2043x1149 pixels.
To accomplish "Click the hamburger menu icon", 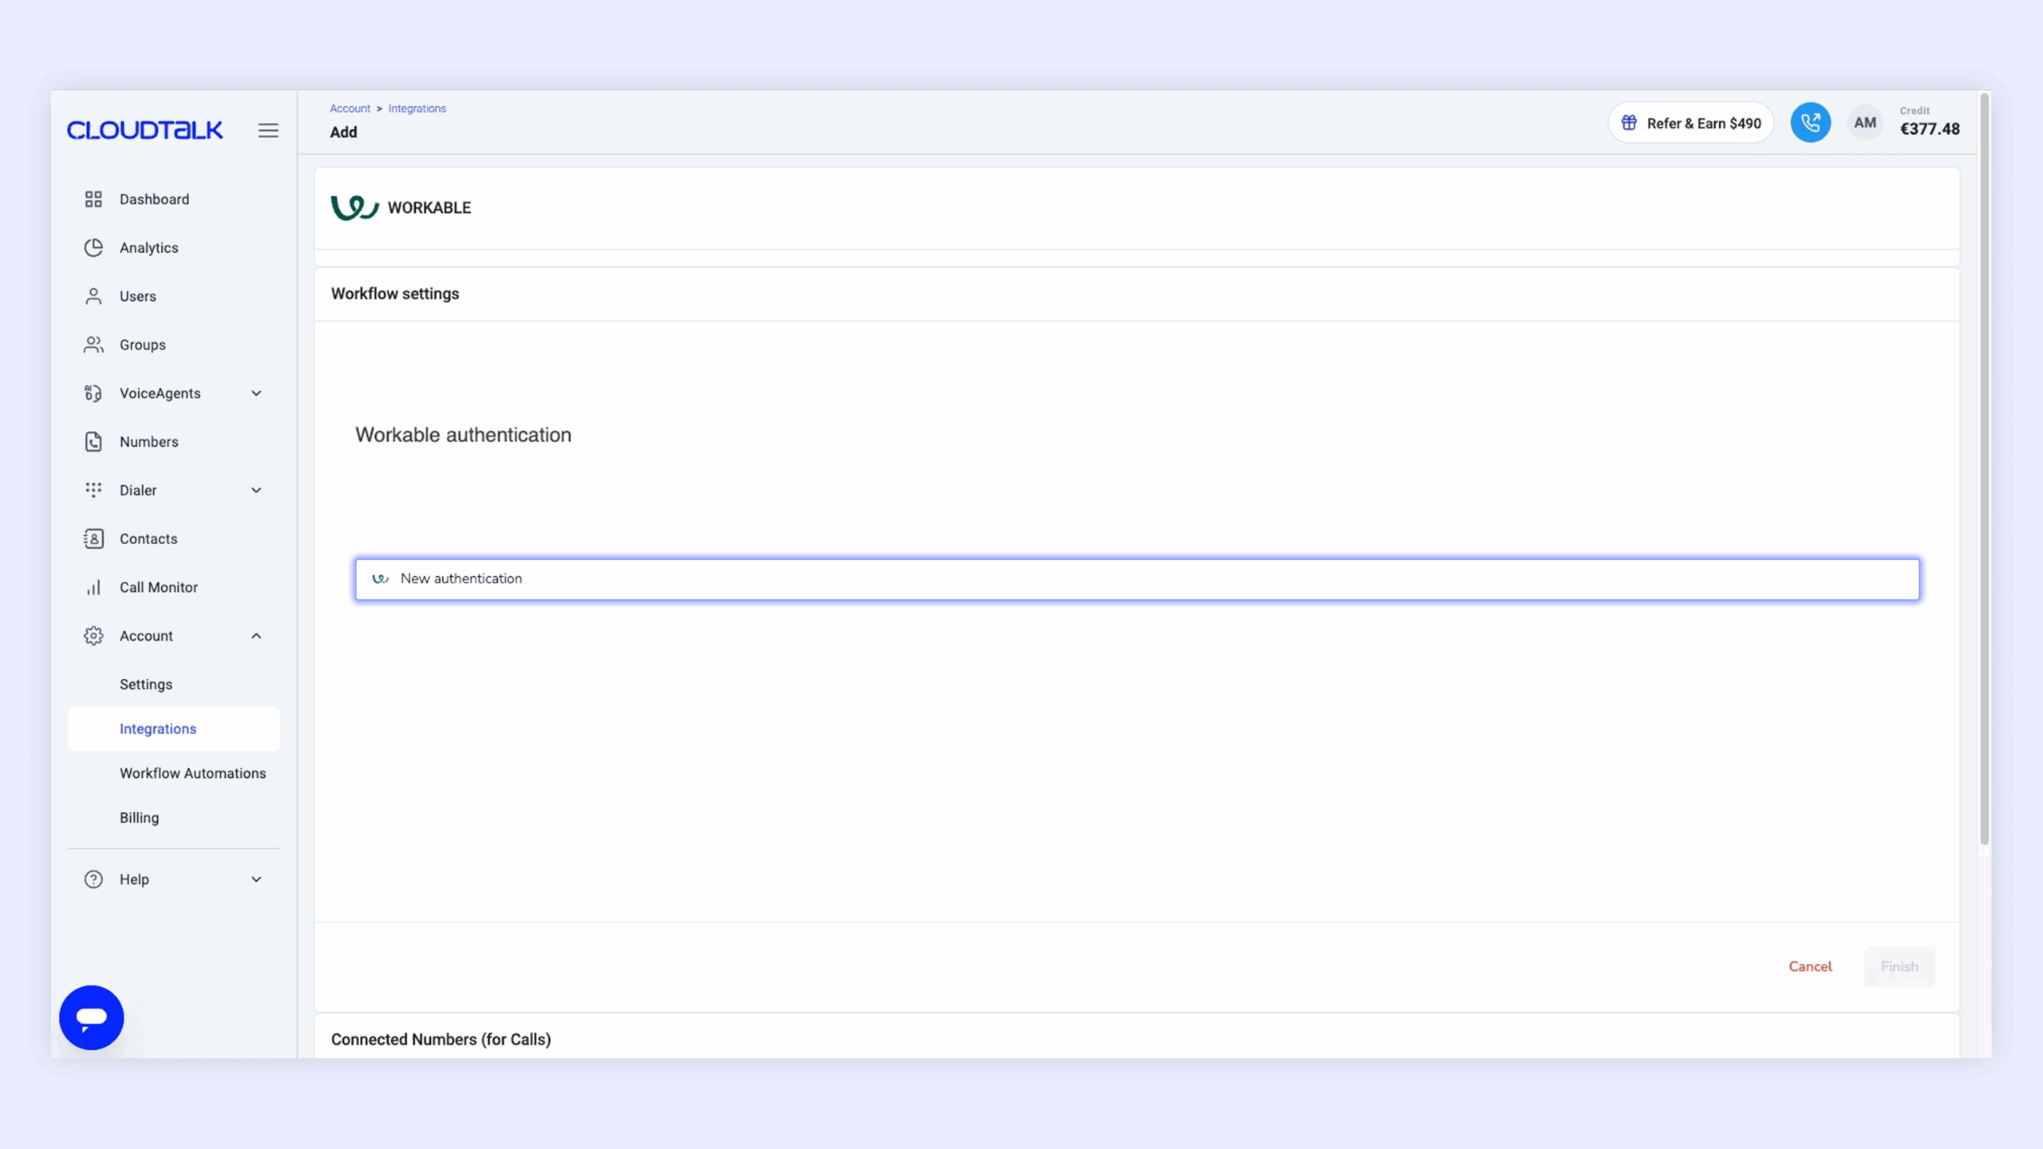I will click(x=268, y=130).
